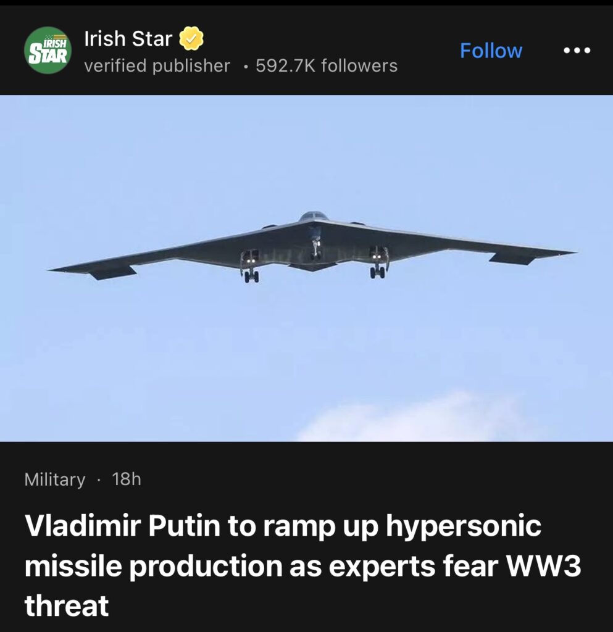Click the "STAR" text inside the logo

pos(48,56)
